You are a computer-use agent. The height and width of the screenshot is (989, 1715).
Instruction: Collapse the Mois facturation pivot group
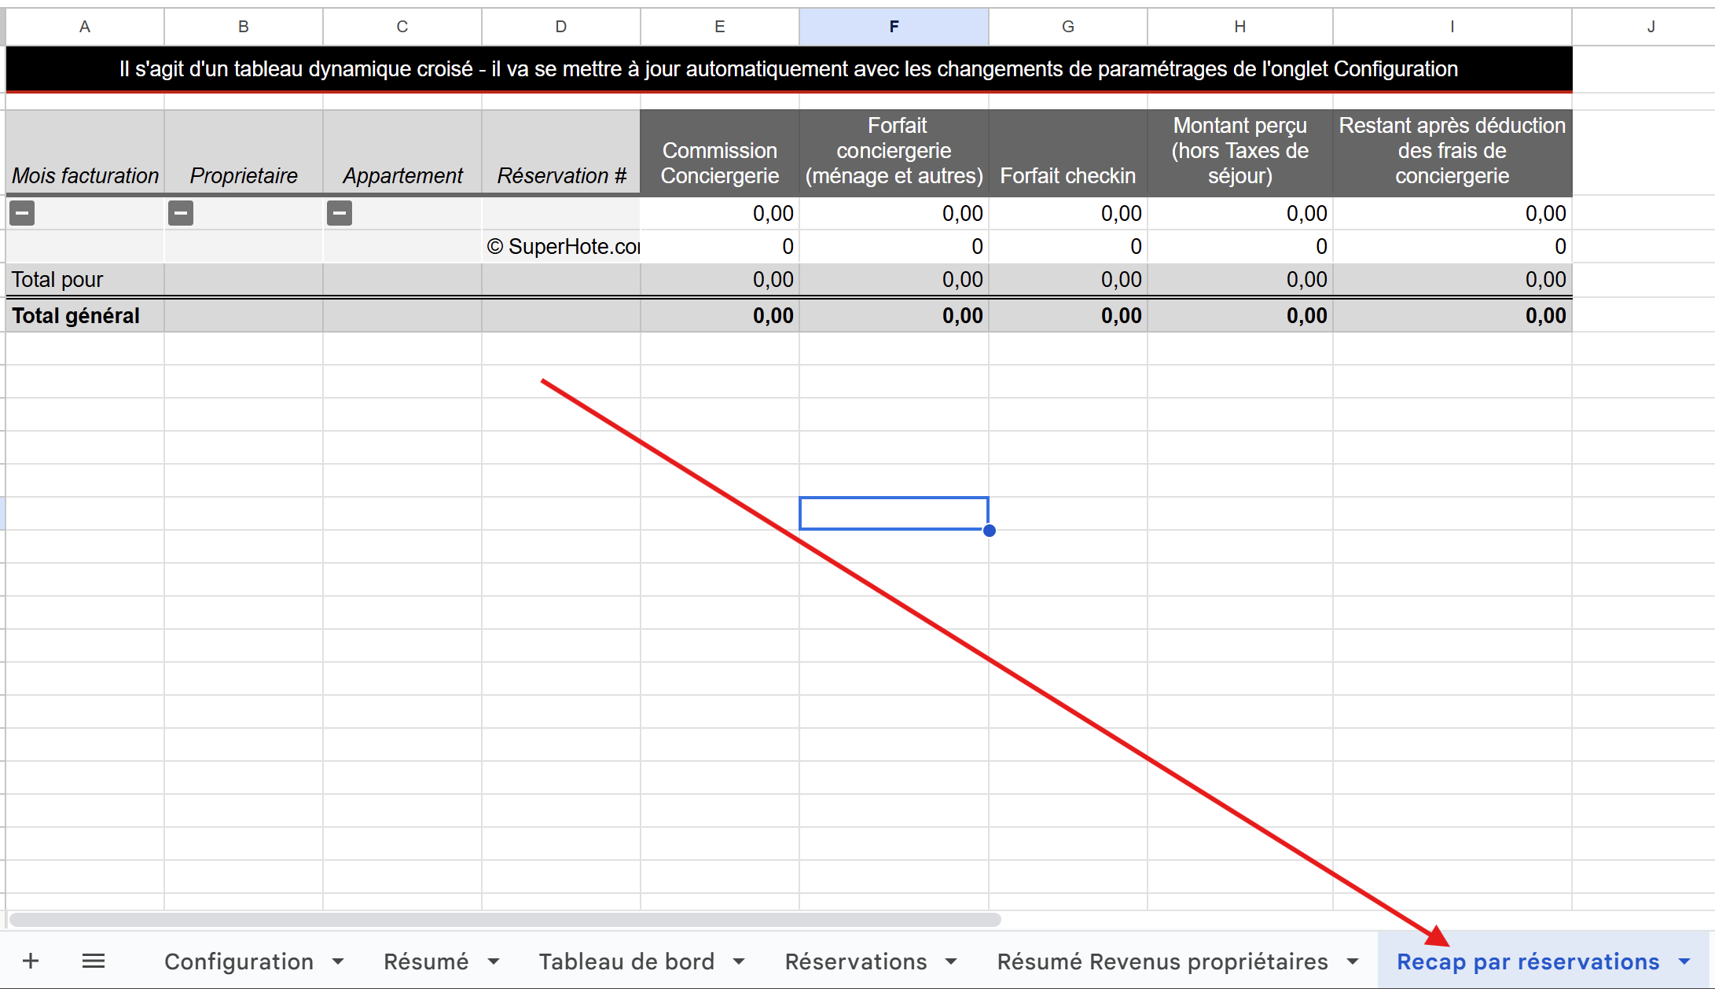[x=22, y=213]
